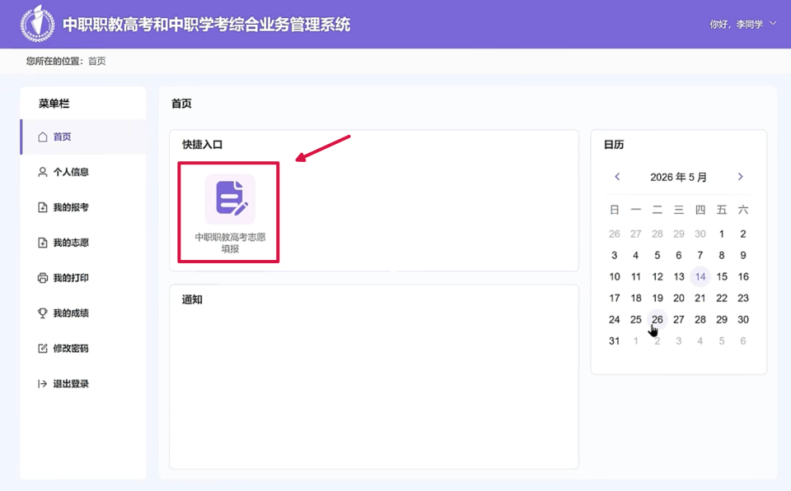The image size is (791, 491).
Task: Click the 2026 年 5 月 calendar header
Action: click(678, 178)
